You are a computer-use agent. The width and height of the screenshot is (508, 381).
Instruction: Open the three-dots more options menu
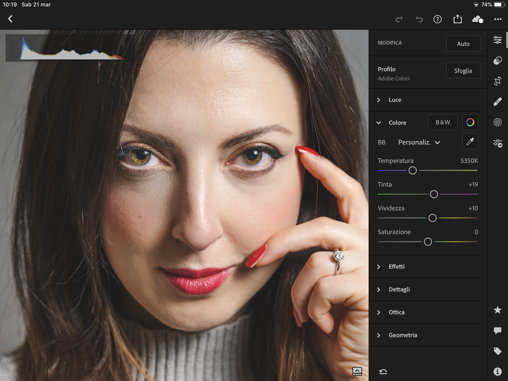pyautogui.click(x=498, y=20)
